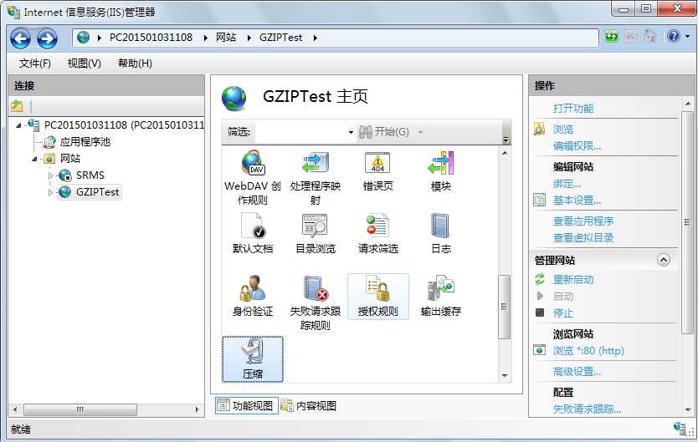Click the globe icon in address bar
This screenshot has width=698, height=442.
[83, 38]
